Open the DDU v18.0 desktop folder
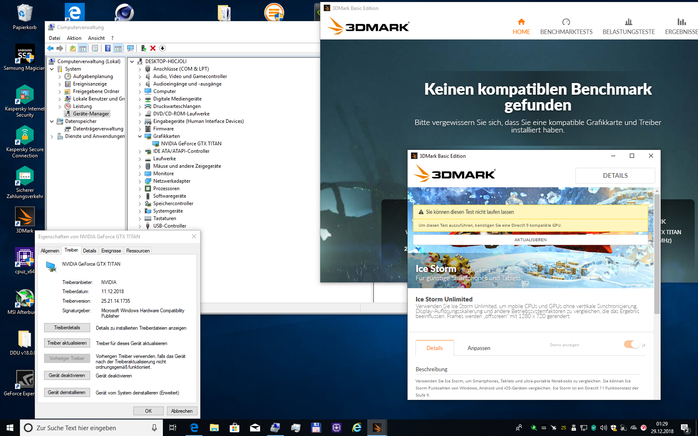The image size is (698, 436). [x=25, y=342]
